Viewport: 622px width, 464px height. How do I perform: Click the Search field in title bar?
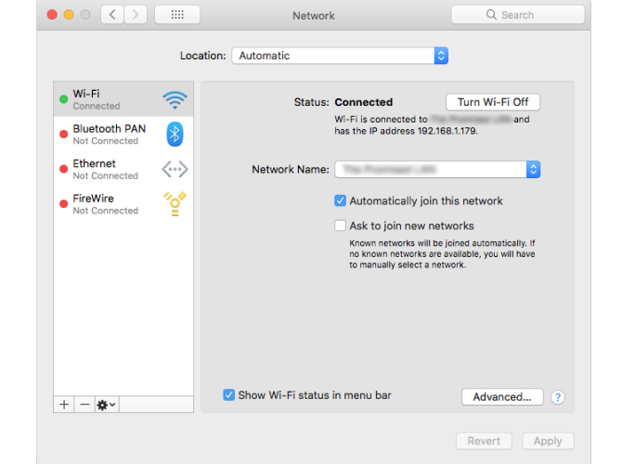pos(518,15)
